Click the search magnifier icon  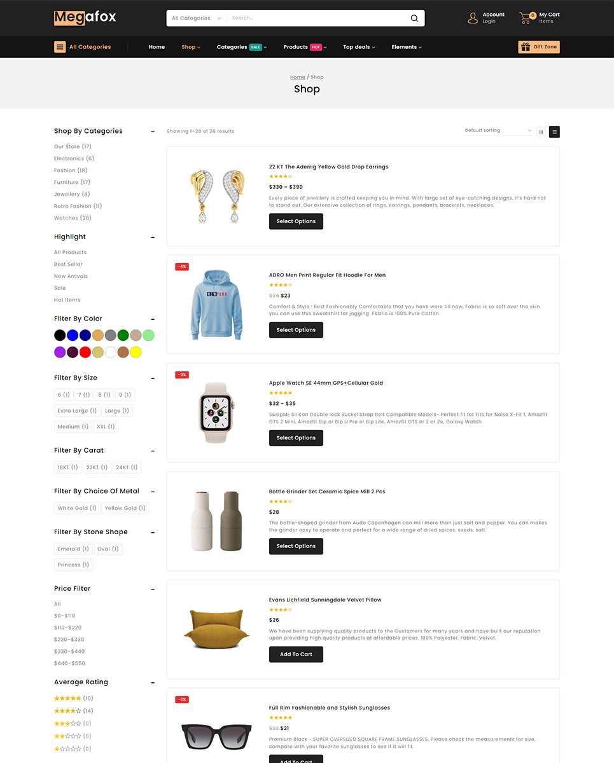(x=414, y=18)
